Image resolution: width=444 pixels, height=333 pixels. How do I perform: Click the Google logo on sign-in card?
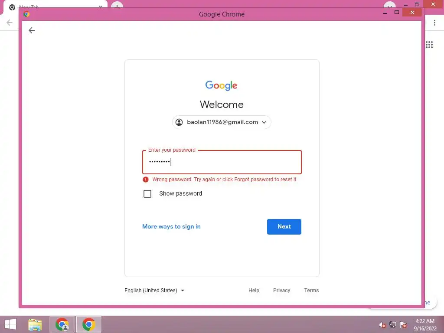(222, 85)
